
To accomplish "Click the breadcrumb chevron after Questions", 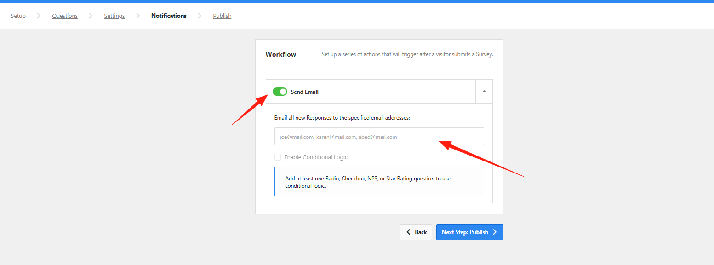I will 91,16.
